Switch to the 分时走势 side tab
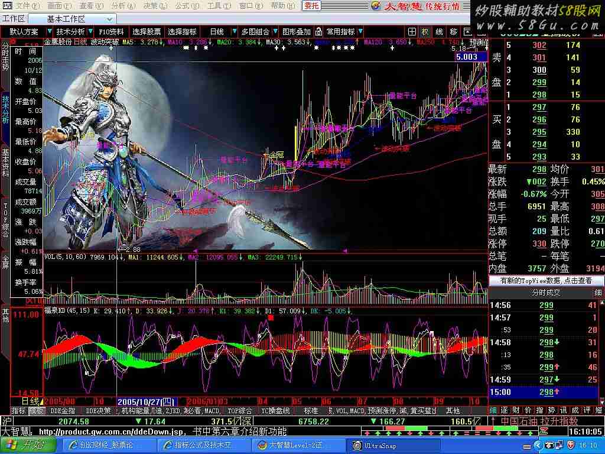 5,56
